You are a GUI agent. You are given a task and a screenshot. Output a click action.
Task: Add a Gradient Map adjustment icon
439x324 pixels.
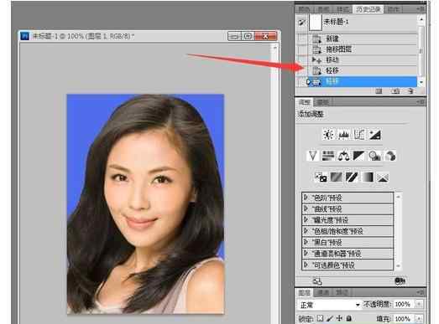click(368, 177)
